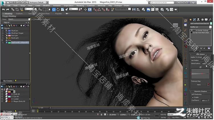Click the Mirror tool icon
Screen dimensions: 214x120
[x=134, y=9]
